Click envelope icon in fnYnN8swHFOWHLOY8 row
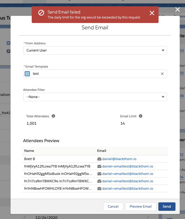Screen dimensions: 185x219 tap(99, 189)
